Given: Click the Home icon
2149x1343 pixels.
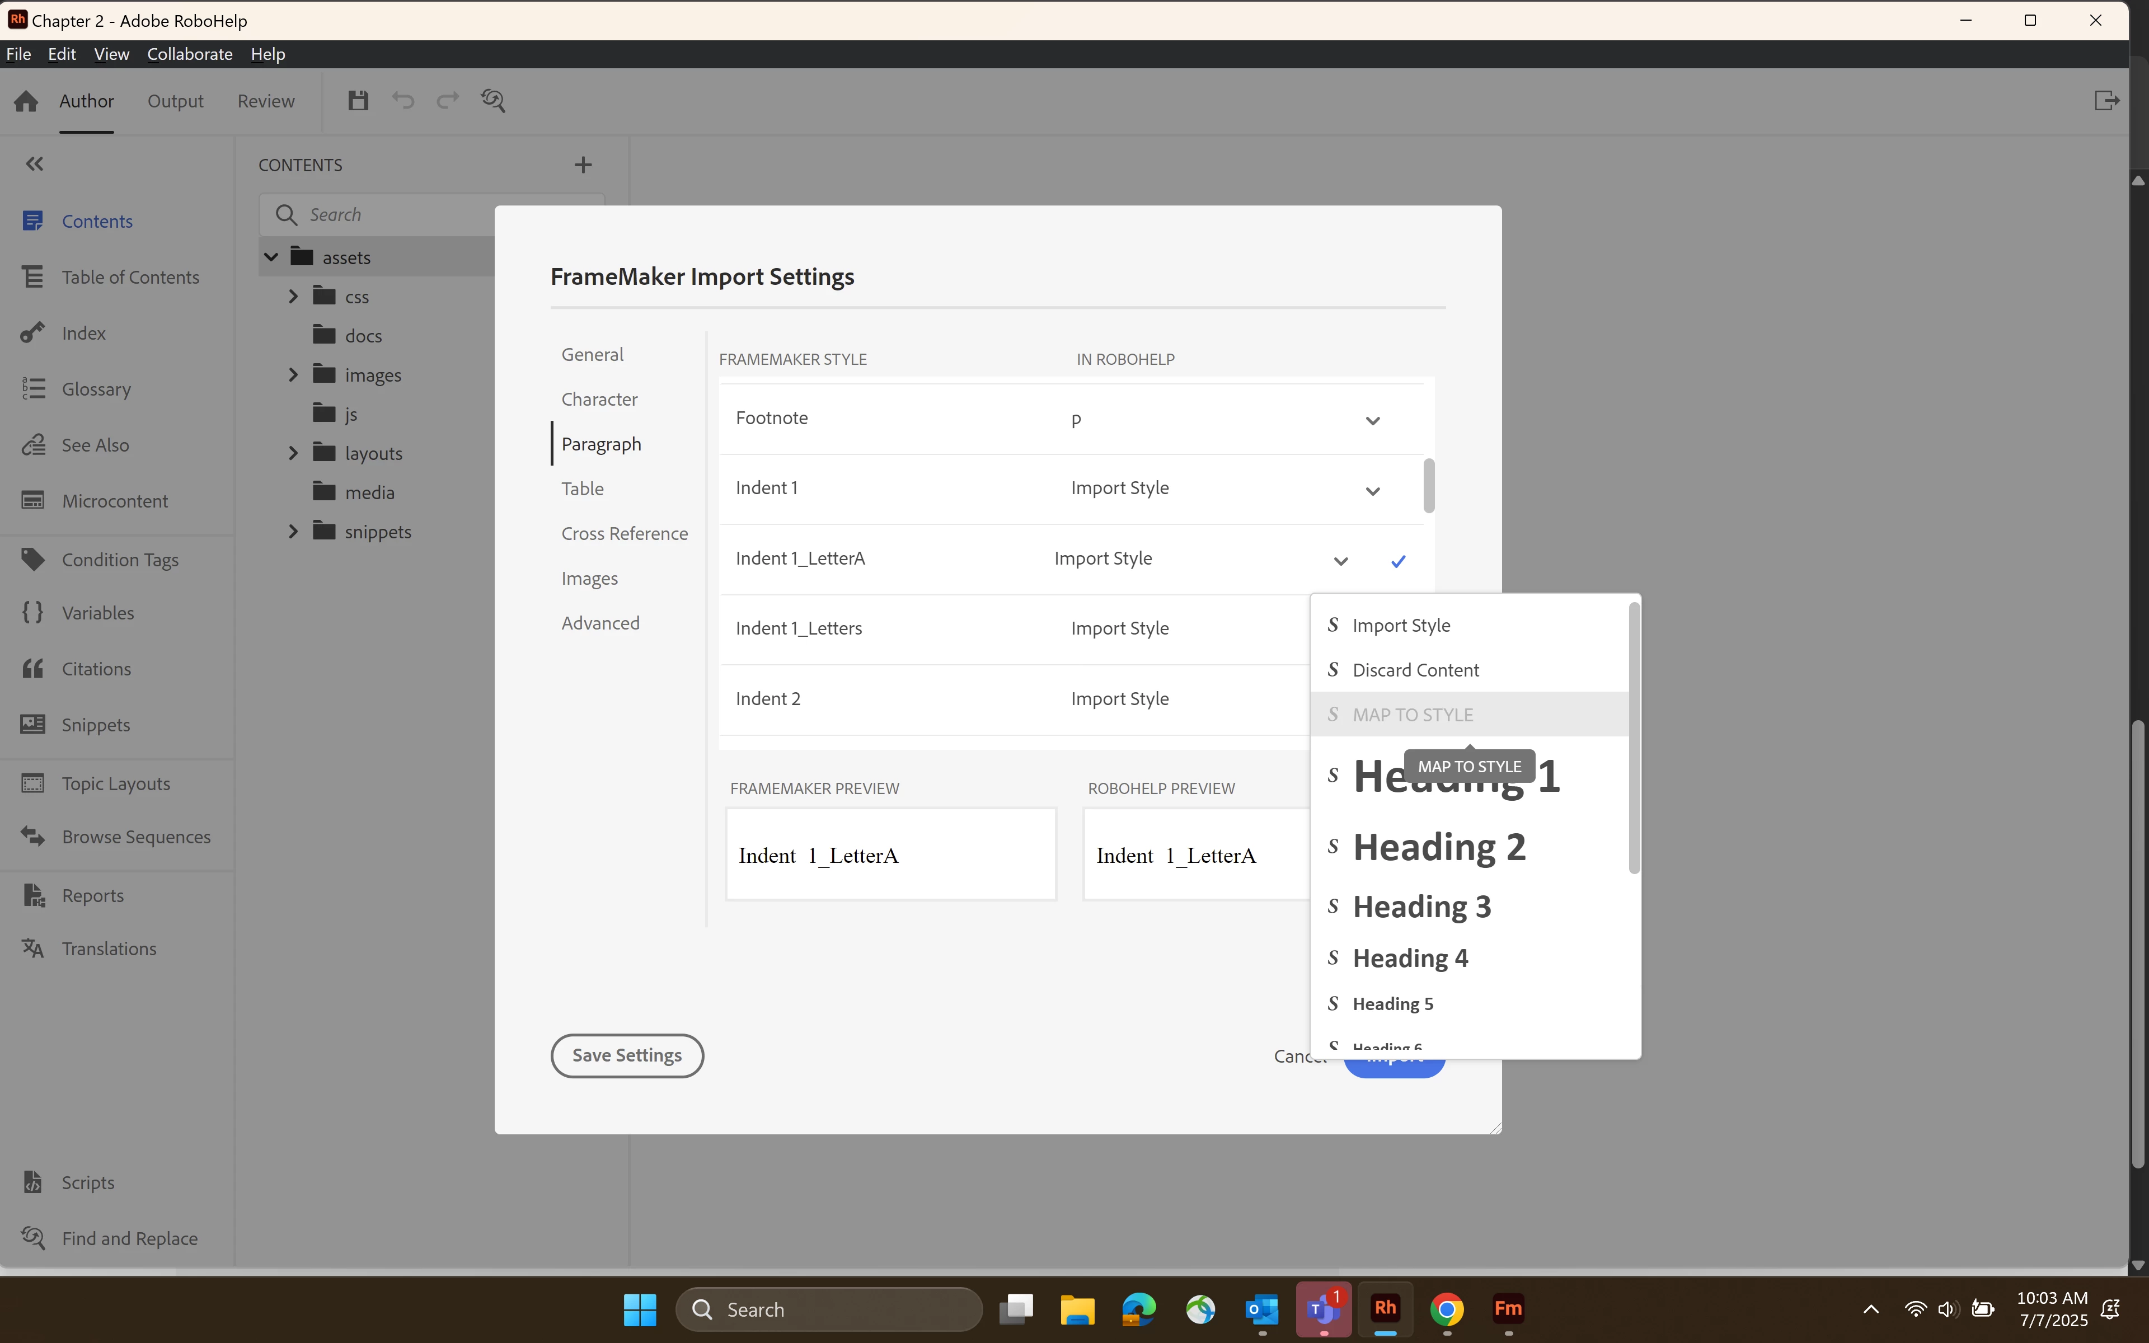Looking at the screenshot, I should click(x=26, y=101).
